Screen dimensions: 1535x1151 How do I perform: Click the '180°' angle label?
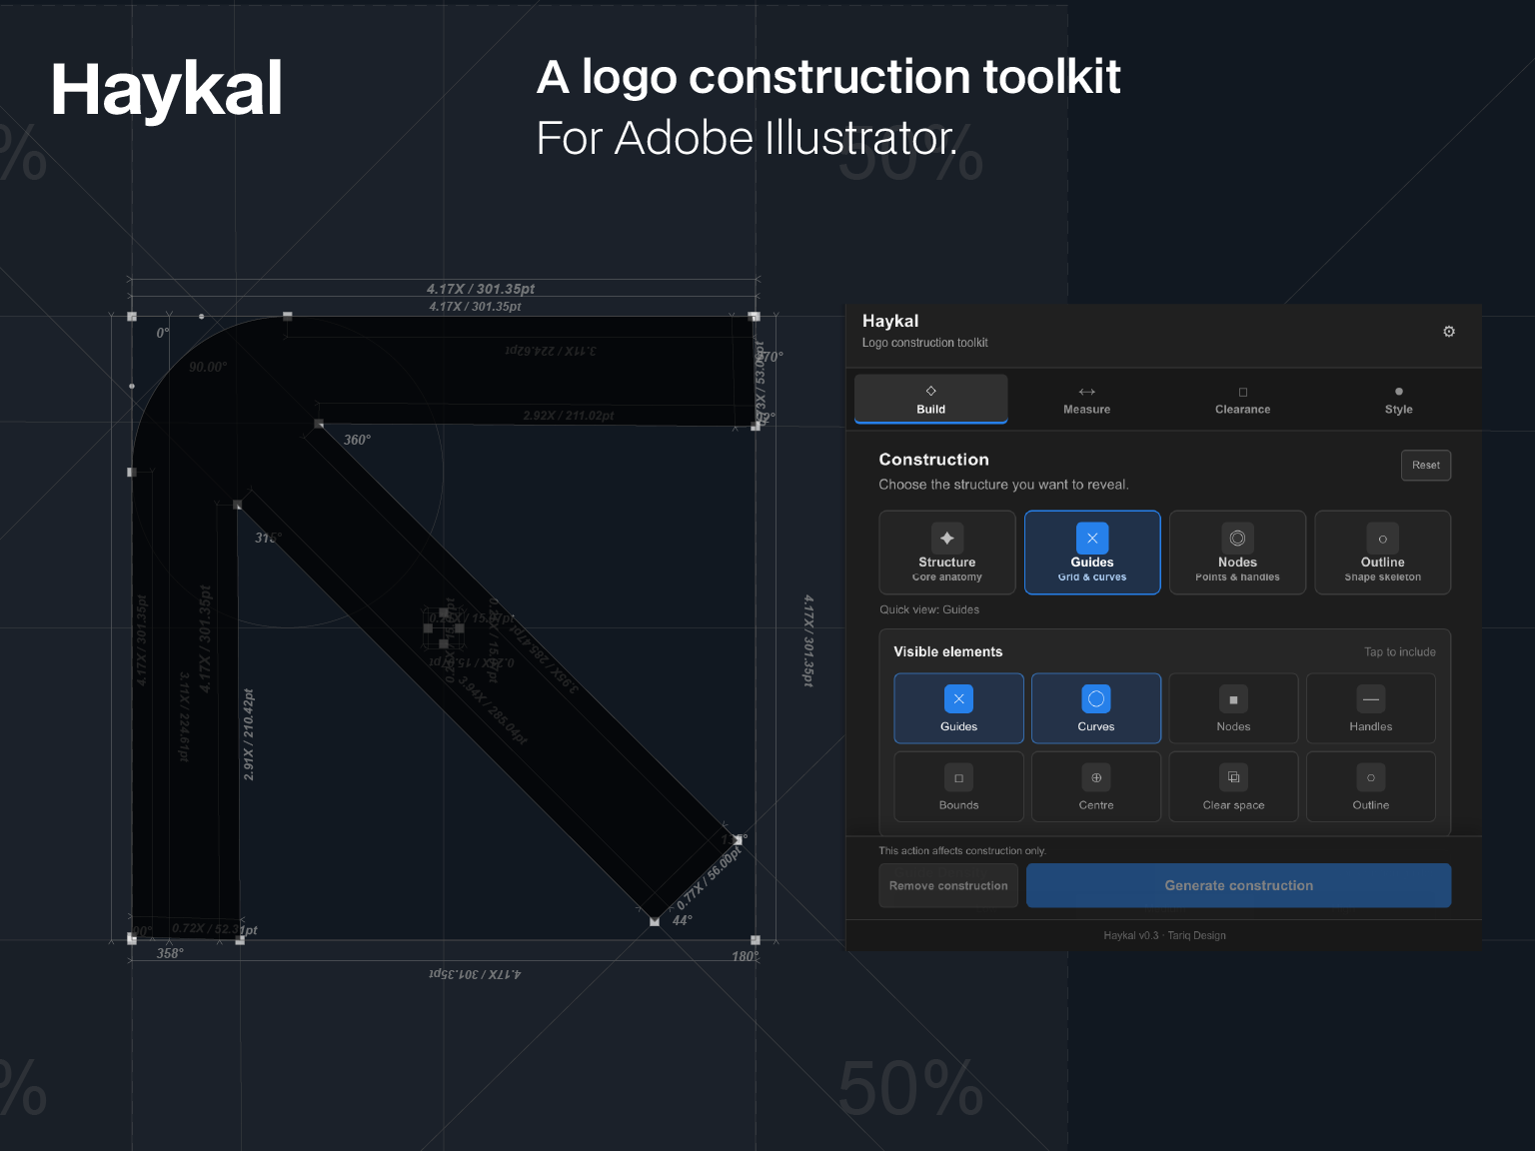coord(745,956)
